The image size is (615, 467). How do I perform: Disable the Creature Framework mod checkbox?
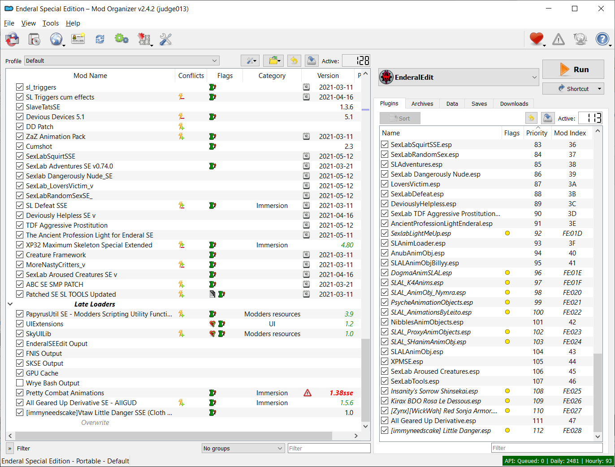pyautogui.click(x=20, y=255)
